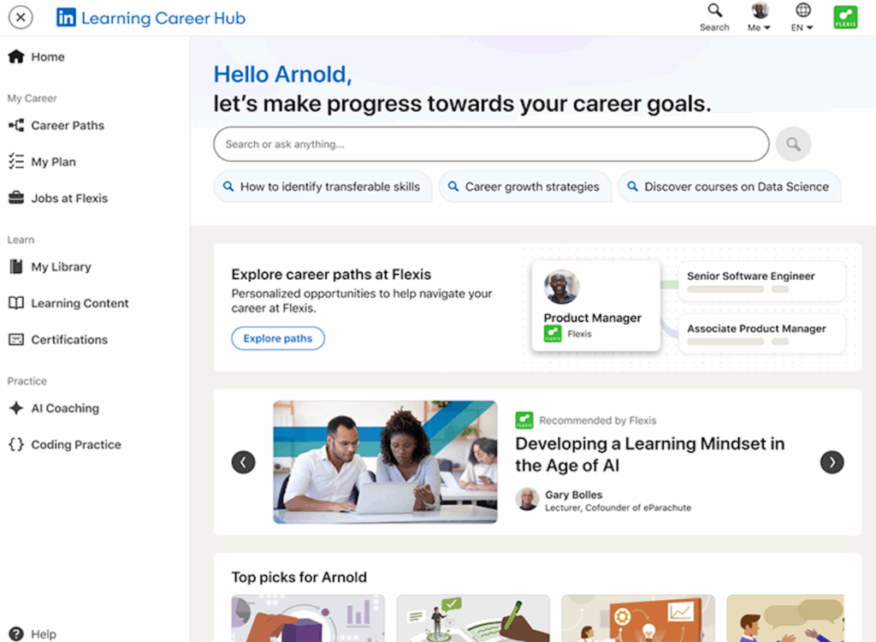Click the Search or ask anything field
Viewport: 876px width, 642px height.
pos(490,145)
